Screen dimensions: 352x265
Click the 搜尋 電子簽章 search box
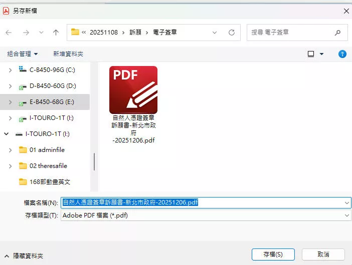click(291, 32)
